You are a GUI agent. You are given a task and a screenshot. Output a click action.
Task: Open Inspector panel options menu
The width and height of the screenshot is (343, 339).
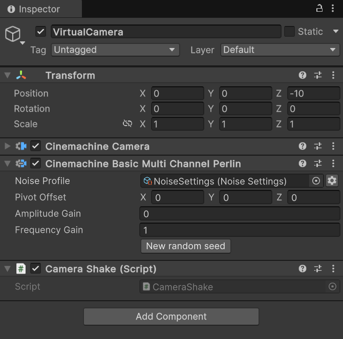pyautogui.click(x=333, y=9)
